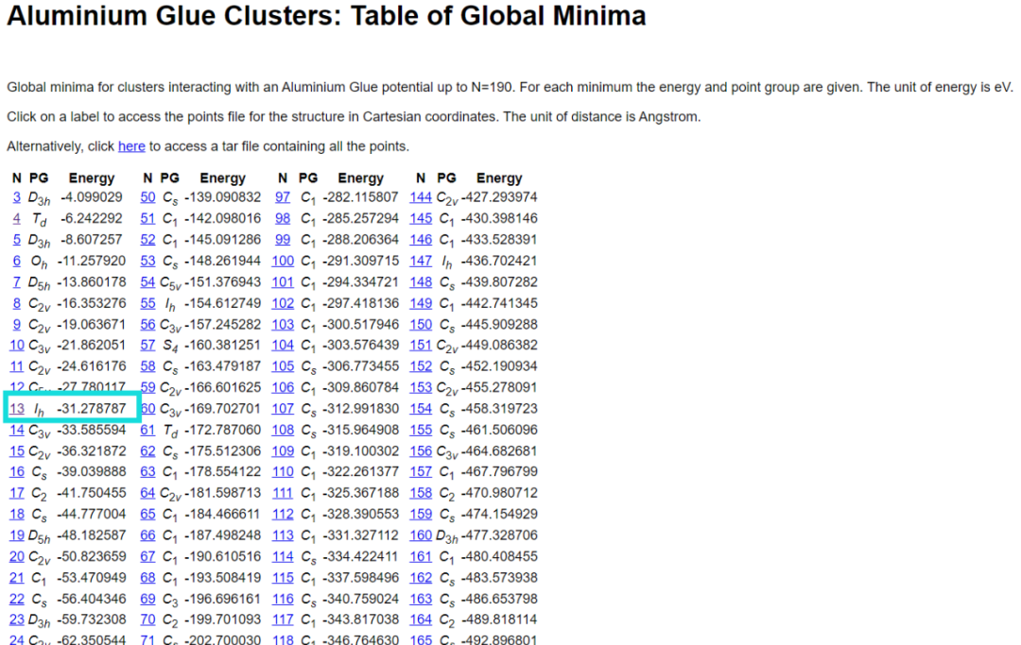Open the 'here' tar file link
This screenshot has height=645, width=1021.
(x=131, y=146)
